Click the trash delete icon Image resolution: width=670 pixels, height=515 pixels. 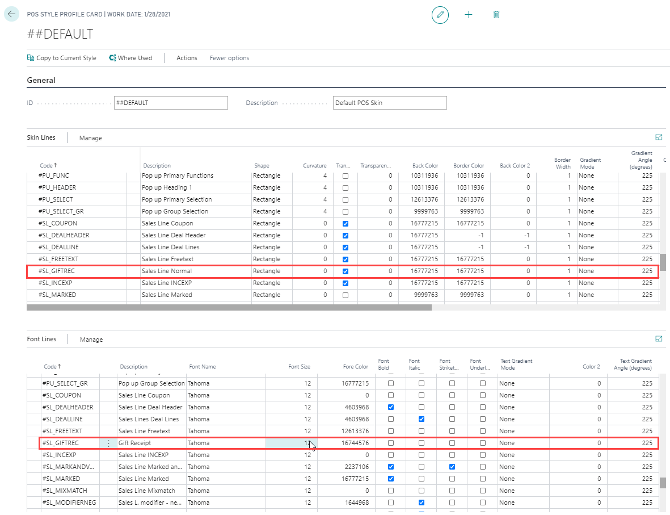(496, 15)
